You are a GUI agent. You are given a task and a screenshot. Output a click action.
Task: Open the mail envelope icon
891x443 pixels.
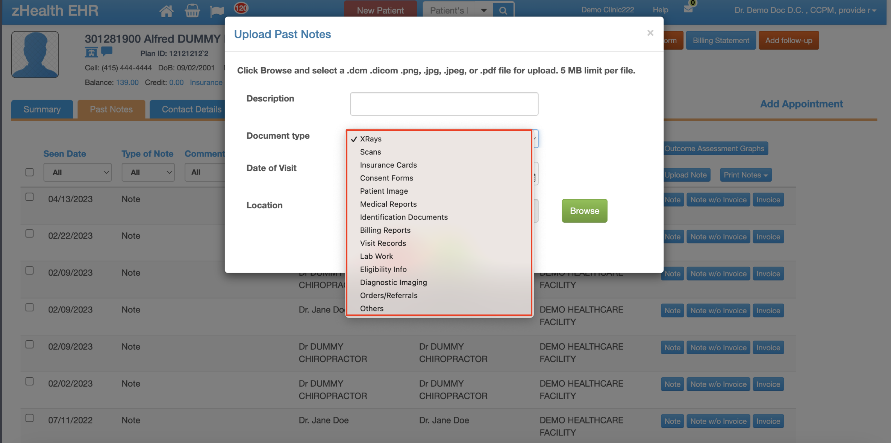point(688,9)
